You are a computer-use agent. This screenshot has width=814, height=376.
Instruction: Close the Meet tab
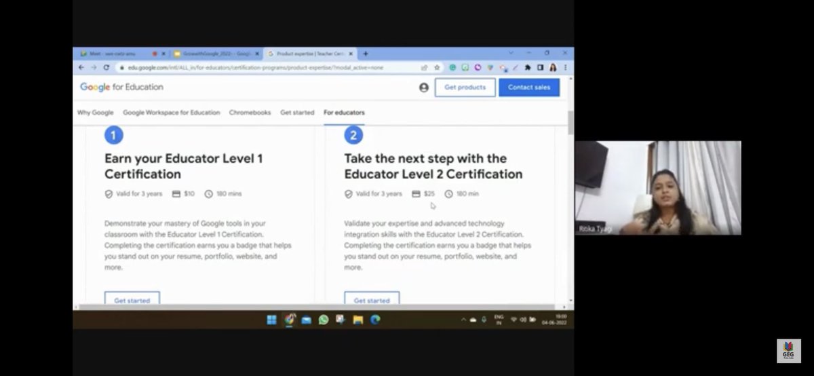click(163, 54)
